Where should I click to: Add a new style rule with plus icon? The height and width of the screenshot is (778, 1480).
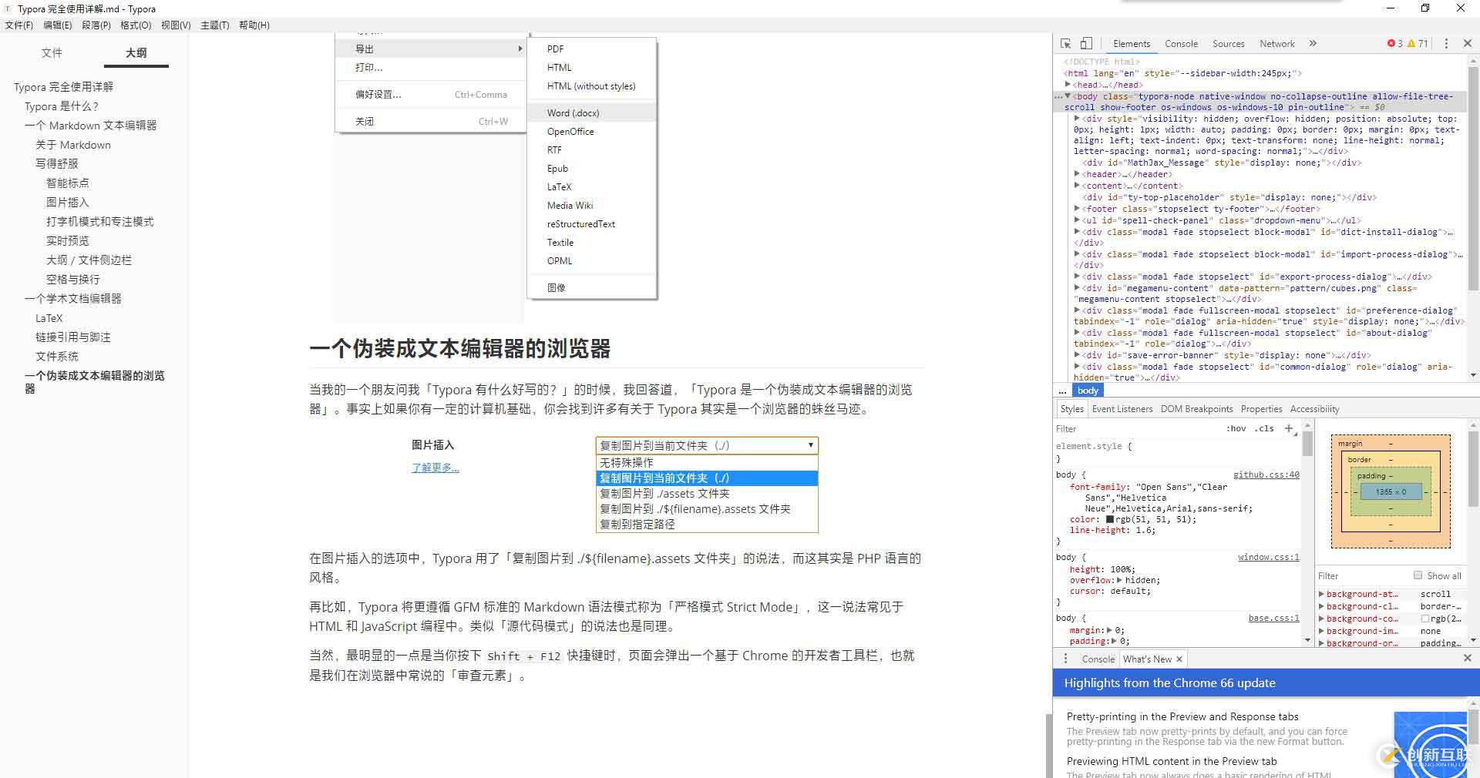(1289, 428)
